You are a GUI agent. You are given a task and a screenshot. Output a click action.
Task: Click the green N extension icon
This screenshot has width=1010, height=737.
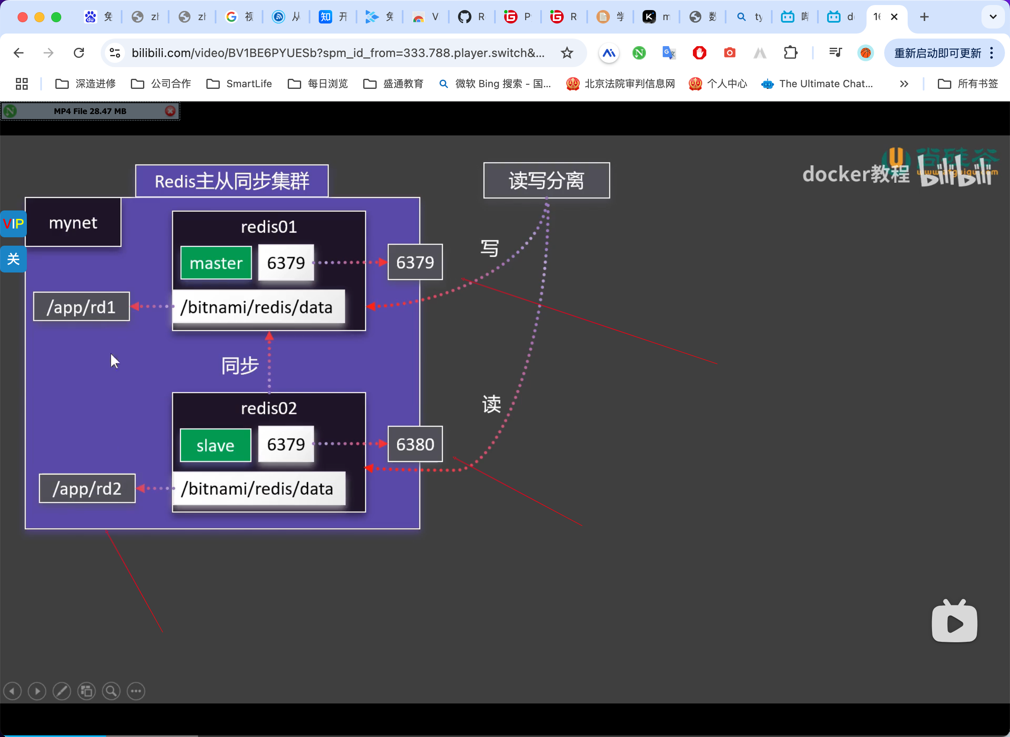pyautogui.click(x=639, y=53)
